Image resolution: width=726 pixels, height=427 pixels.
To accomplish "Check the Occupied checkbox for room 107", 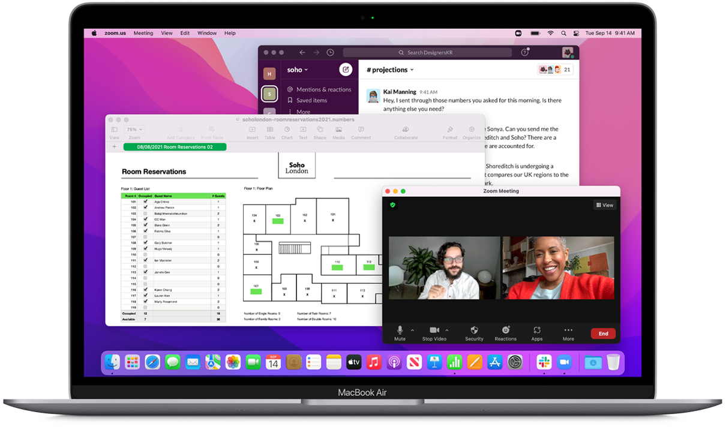I will [x=146, y=236].
